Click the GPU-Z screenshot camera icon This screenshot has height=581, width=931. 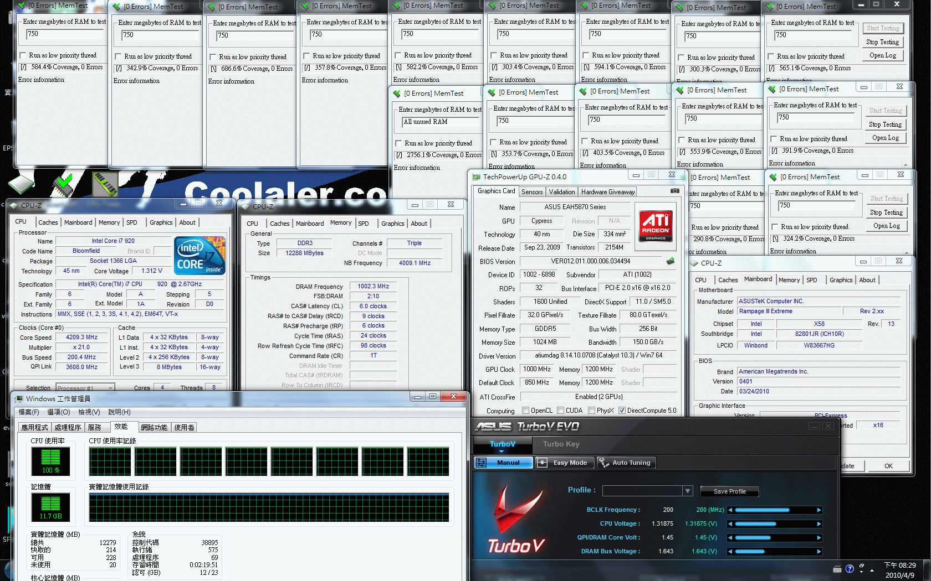click(x=674, y=191)
